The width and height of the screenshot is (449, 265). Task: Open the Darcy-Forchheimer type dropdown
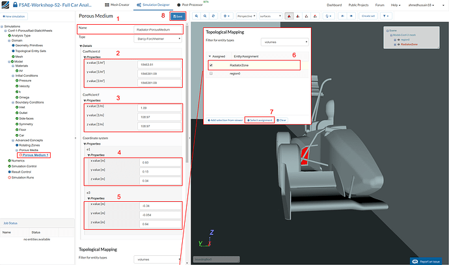pyautogui.click(x=156, y=39)
